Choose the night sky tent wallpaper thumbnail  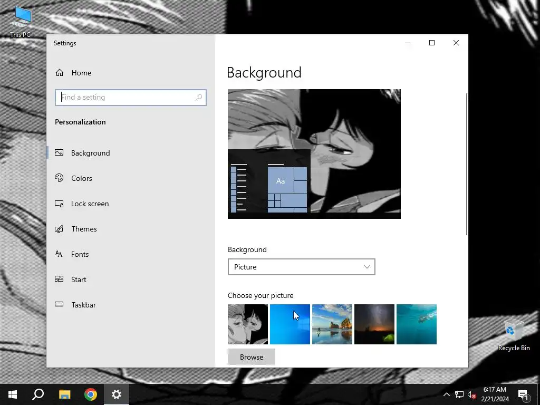pos(374,324)
